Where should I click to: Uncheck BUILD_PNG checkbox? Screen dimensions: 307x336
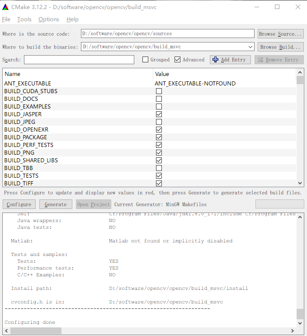click(x=159, y=152)
